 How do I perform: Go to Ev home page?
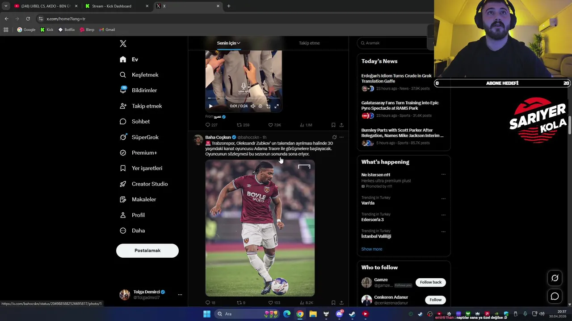[129, 59]
